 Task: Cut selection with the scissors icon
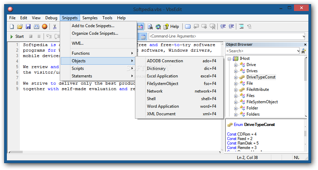coord(55,26)
